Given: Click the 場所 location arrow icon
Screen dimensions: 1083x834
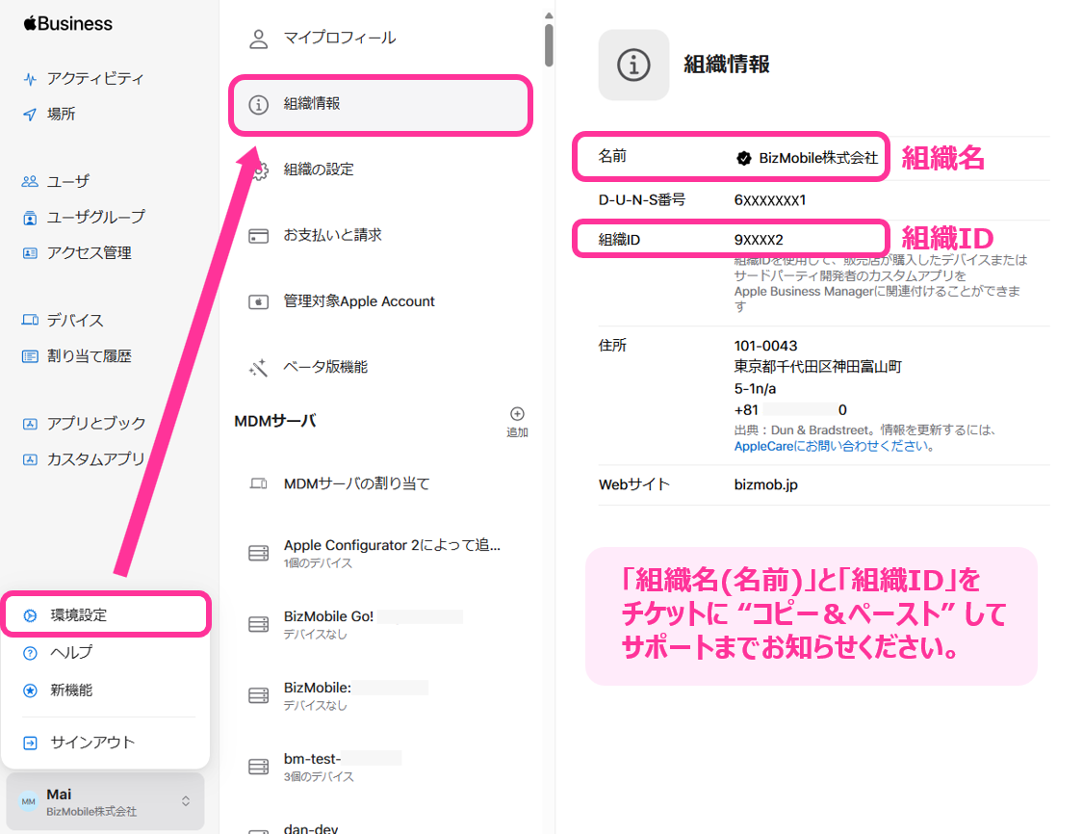Looking at the screenshot, I should pos(30,115).
